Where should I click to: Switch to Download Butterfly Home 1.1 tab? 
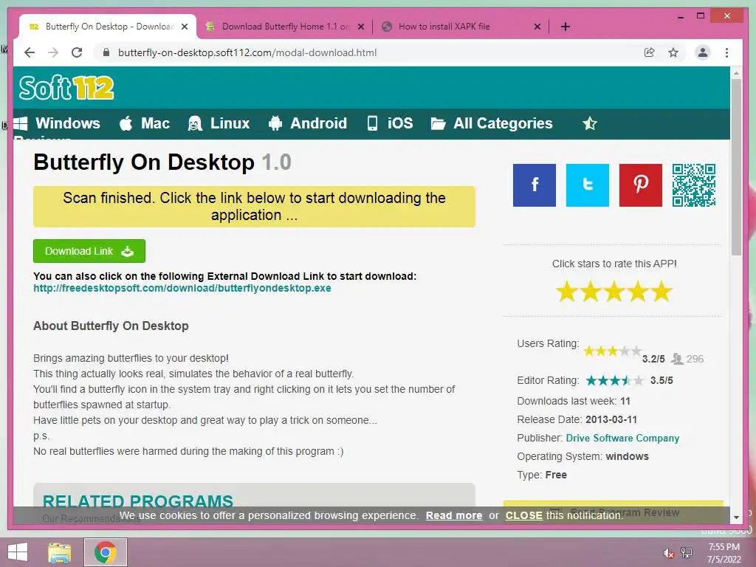284,27
